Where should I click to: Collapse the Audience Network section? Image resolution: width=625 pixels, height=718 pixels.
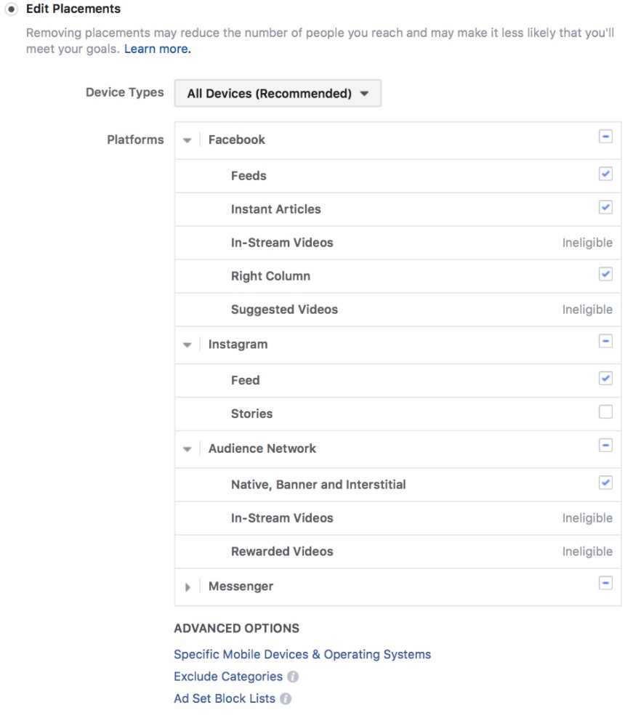pyautogui.click(x=187, y=449)
